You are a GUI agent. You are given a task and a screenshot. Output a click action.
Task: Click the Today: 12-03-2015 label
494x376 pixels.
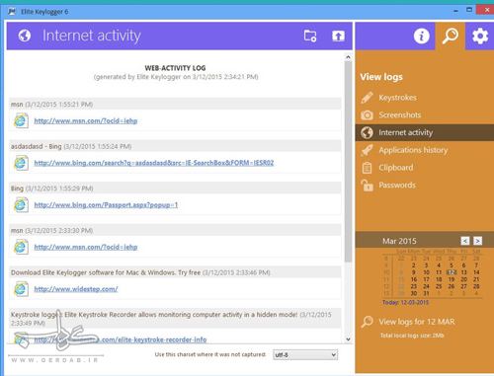405,303
